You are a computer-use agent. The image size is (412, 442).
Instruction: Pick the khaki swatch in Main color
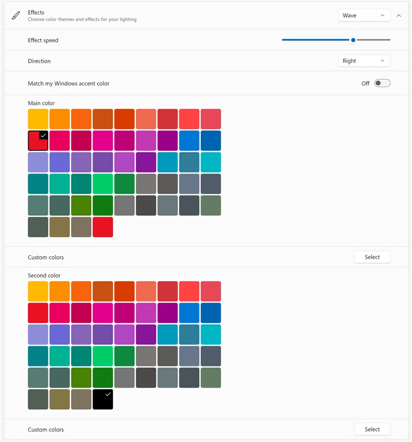coord(60,227)
